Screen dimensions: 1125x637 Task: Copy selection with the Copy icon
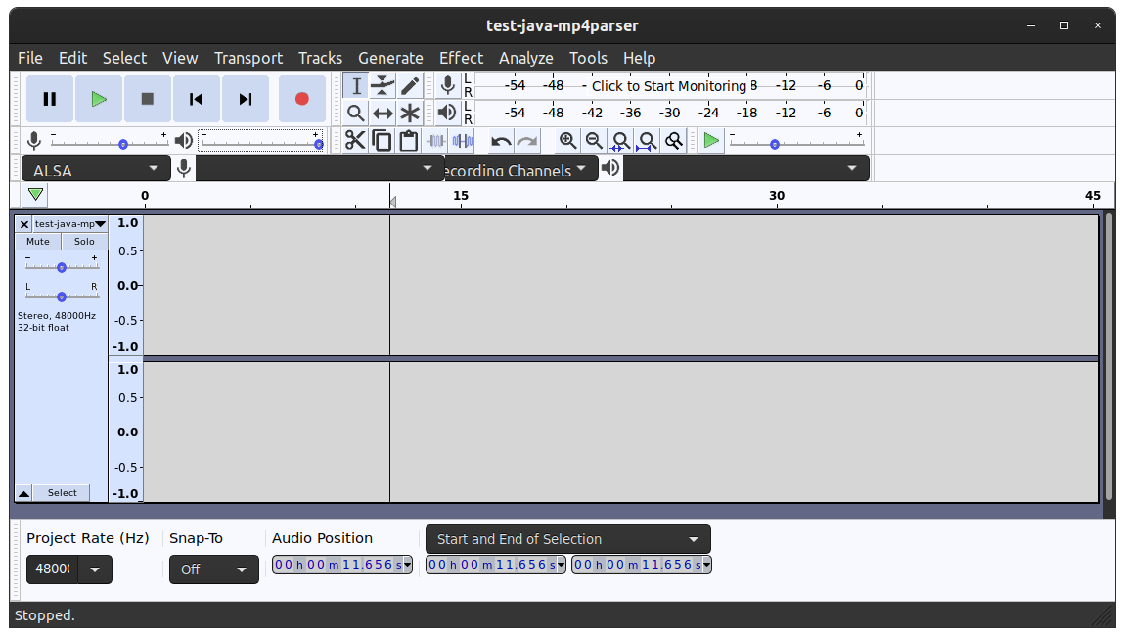[382, 141]
